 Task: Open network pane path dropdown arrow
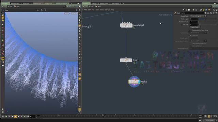pyautogui.click(x=211, y=6)
